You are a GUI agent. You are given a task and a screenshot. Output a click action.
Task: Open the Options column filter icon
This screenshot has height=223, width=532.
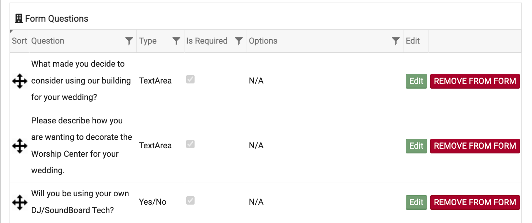tap(396, 41)
